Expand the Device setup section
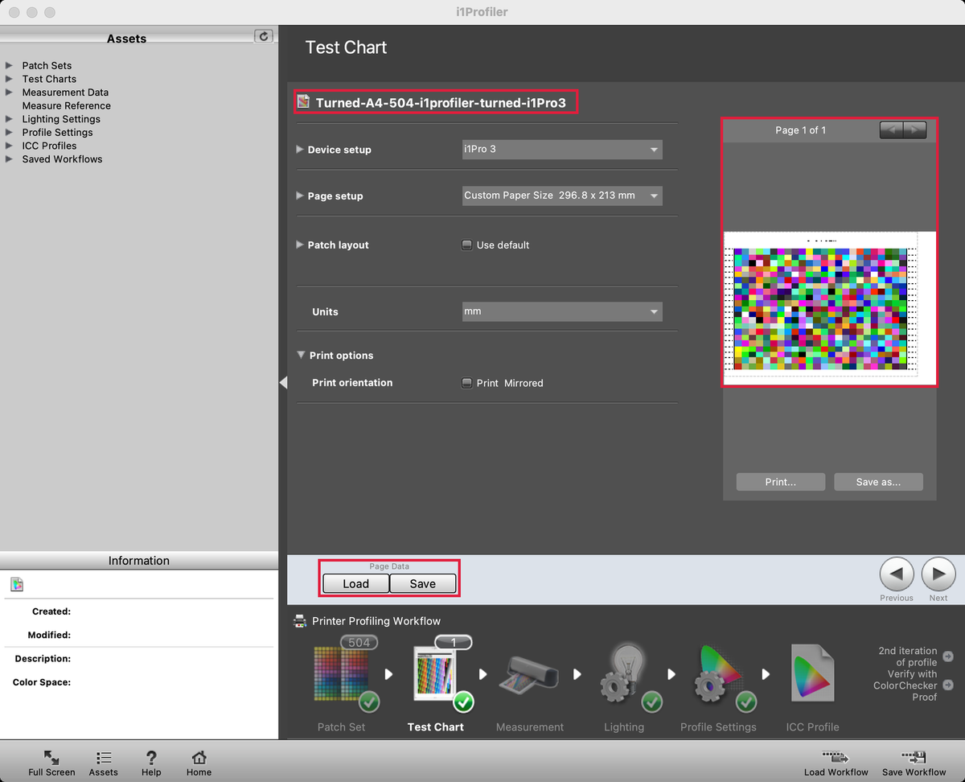This screenshot has height=782, width=965. tap(300, 150)
